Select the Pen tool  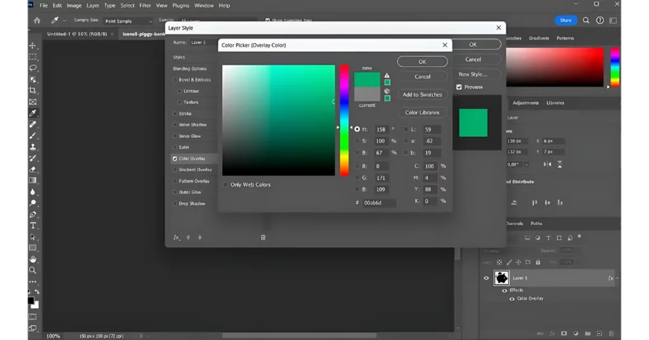(x=33, y=214)
